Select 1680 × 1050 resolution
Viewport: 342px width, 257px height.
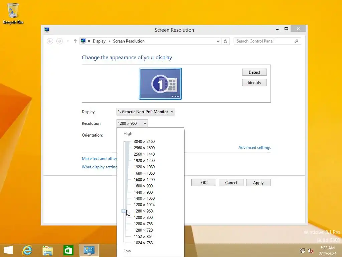[144, 173]
